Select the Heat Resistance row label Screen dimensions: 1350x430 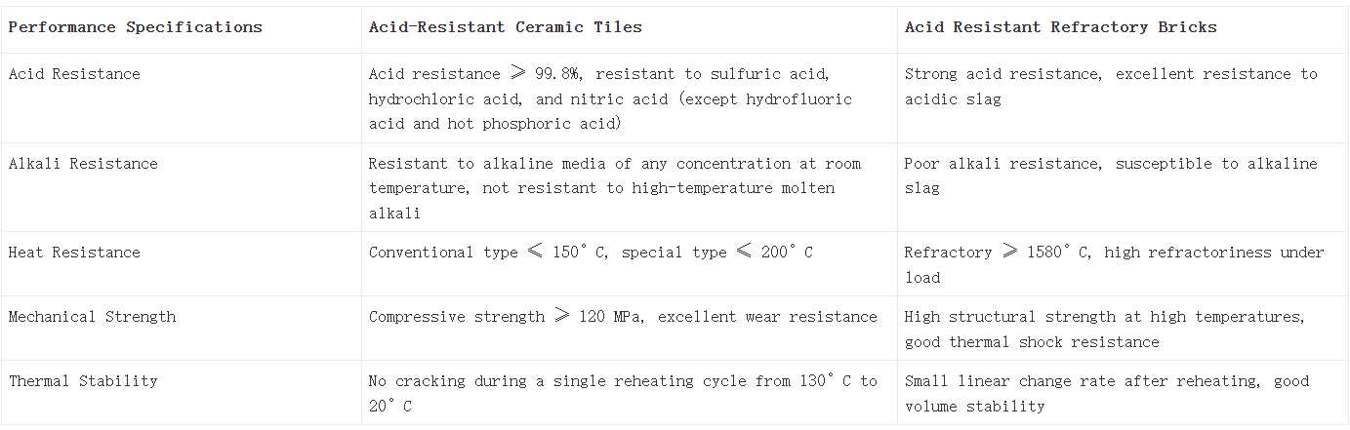click(x=74, y=253)
